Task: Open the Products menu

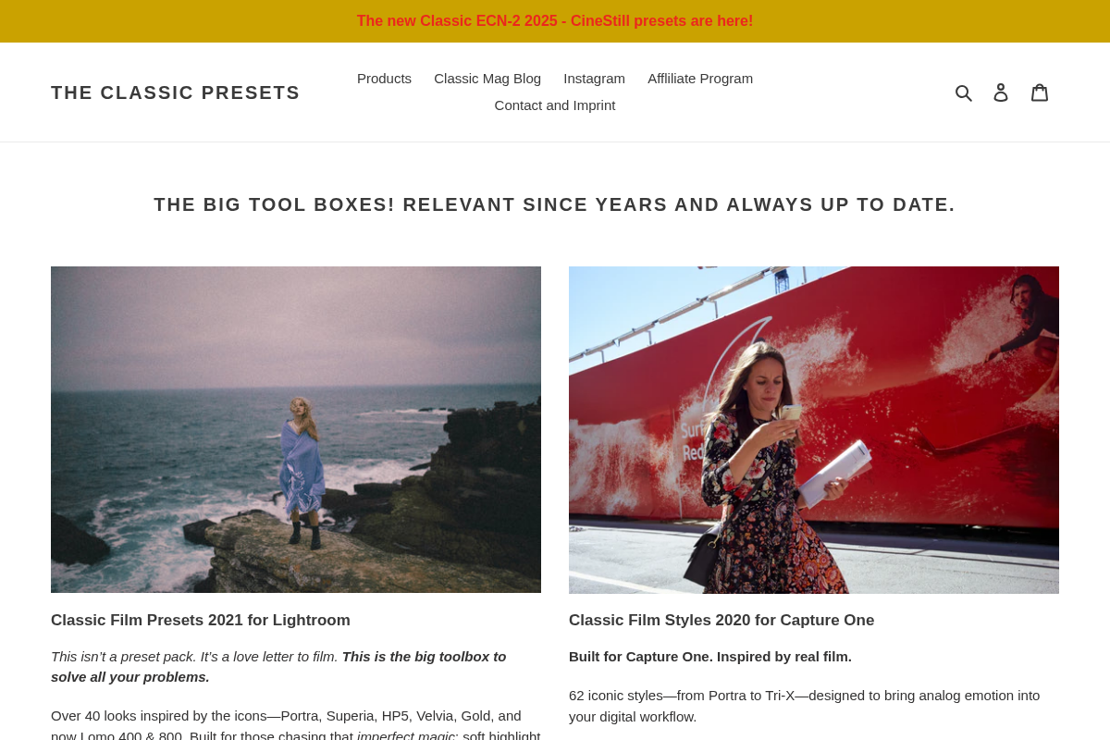Action: click(384, 79)
